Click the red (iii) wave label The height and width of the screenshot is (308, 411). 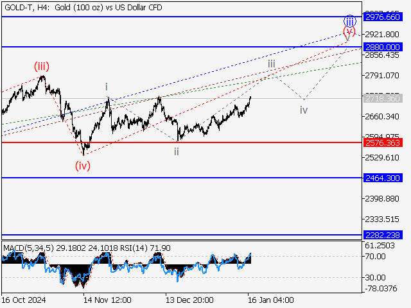click(42, 65)
